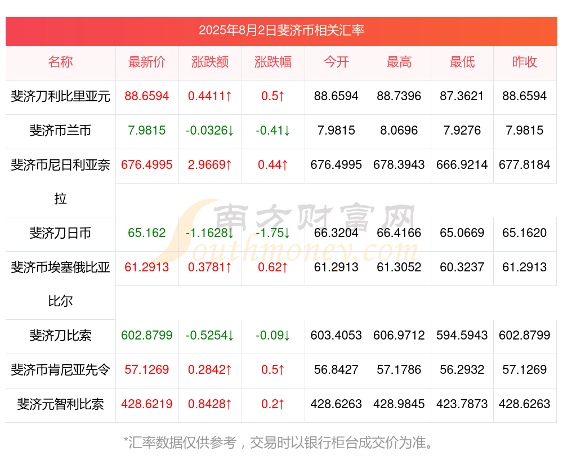The height and width of the screenshot is (460, 563).
Task: Click change amount -0.0326↓
Action: click(x=210, y=130)
